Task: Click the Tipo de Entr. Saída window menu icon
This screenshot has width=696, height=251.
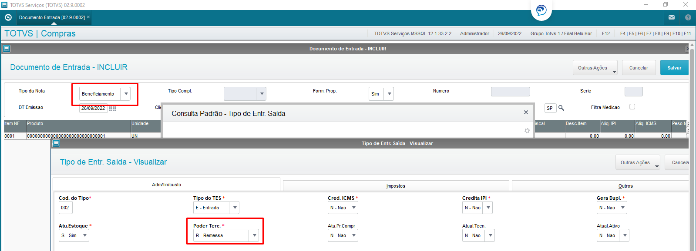Action: 56,143
